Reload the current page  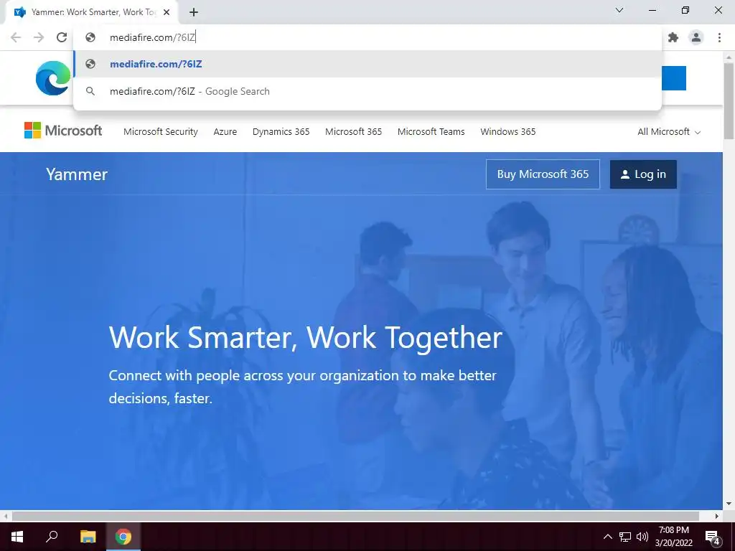coord(62,37)
